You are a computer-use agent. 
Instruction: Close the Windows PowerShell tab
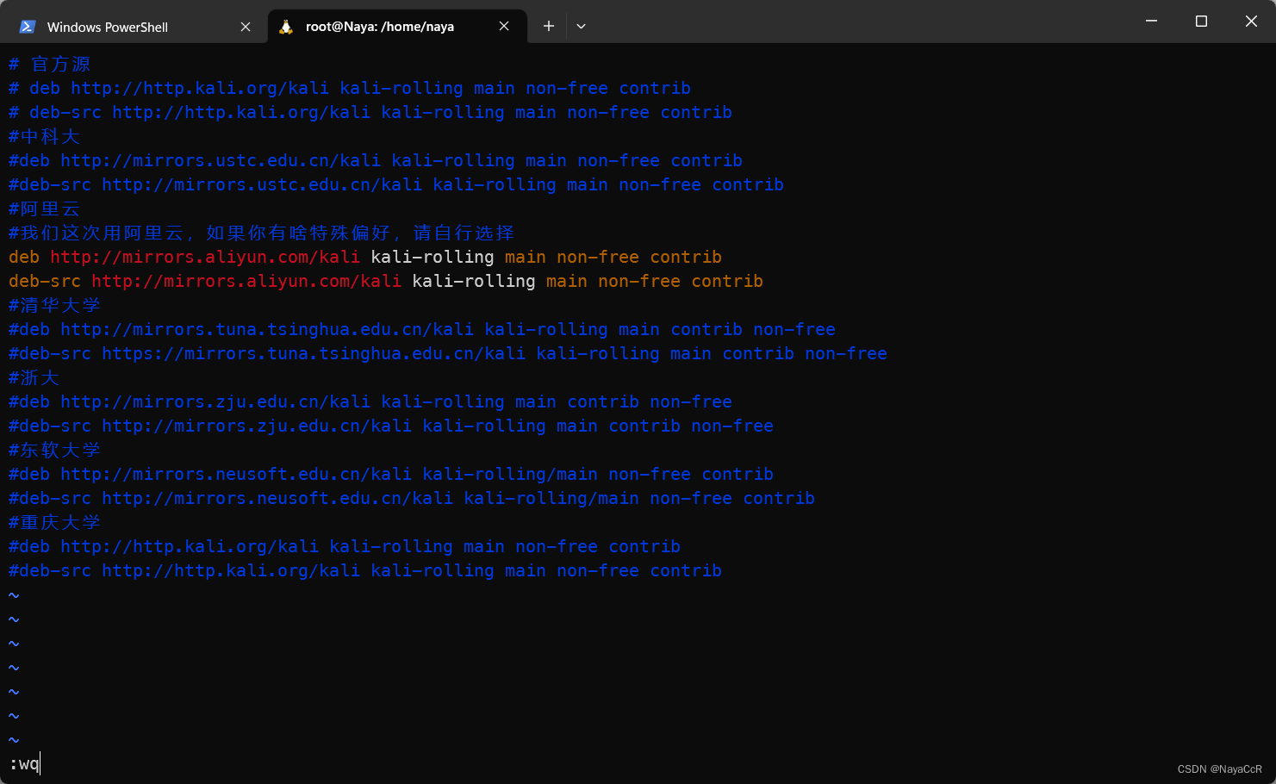pos(246,27)
